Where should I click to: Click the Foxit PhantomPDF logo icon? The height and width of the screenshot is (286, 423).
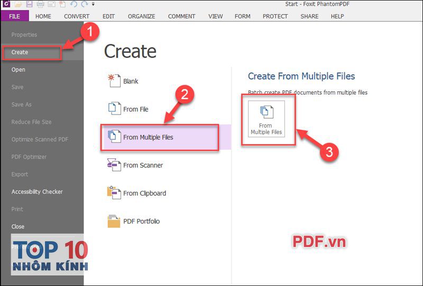(6, 4)
